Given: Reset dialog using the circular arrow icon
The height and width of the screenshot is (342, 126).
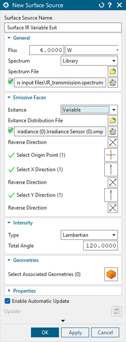Looking at the screenshot, I should coord(102,5).
